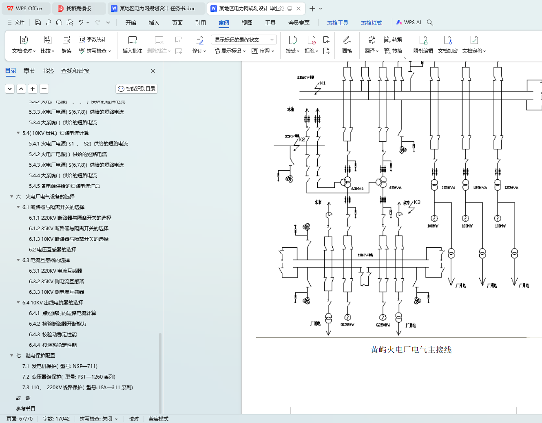Viewport: 542px width, 423px height.
Task: Go to previous revision icon
Action: point(326,40)
